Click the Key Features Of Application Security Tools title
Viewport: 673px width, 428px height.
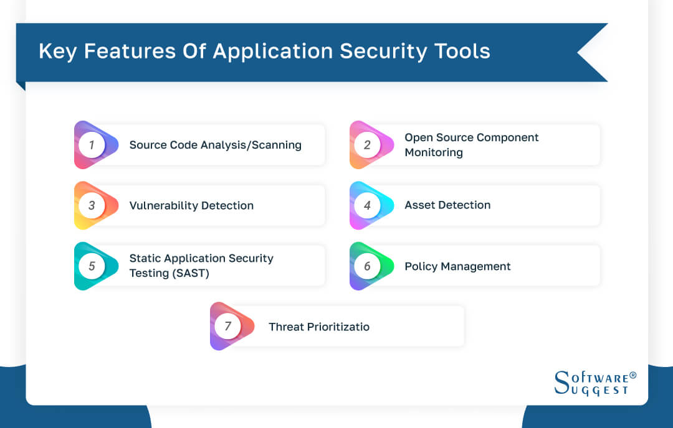click(265, 52)
